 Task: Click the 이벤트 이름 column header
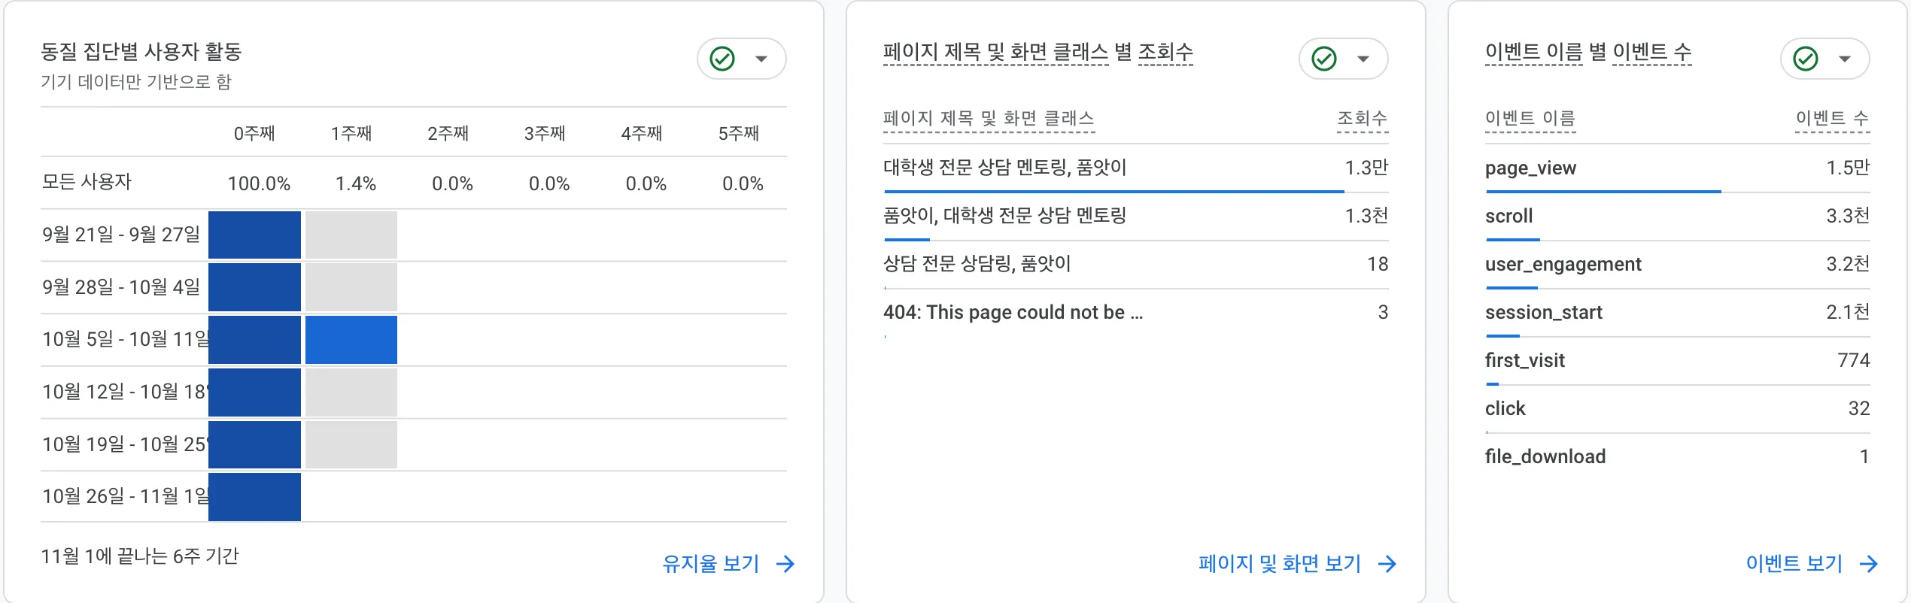coord(1530,118)
